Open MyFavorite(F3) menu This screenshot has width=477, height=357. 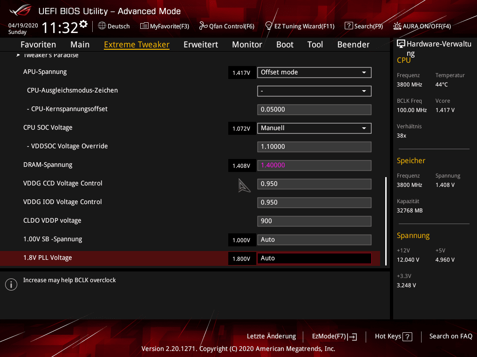point(164,26)
